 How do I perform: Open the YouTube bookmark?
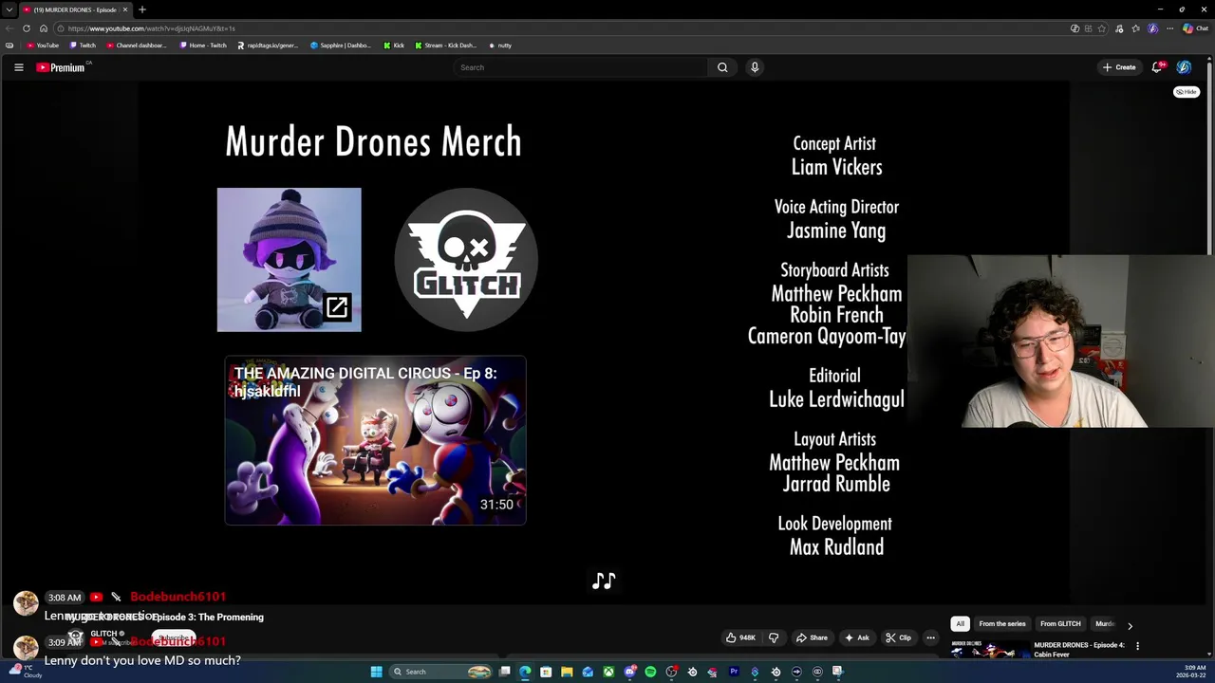(43, 46)
